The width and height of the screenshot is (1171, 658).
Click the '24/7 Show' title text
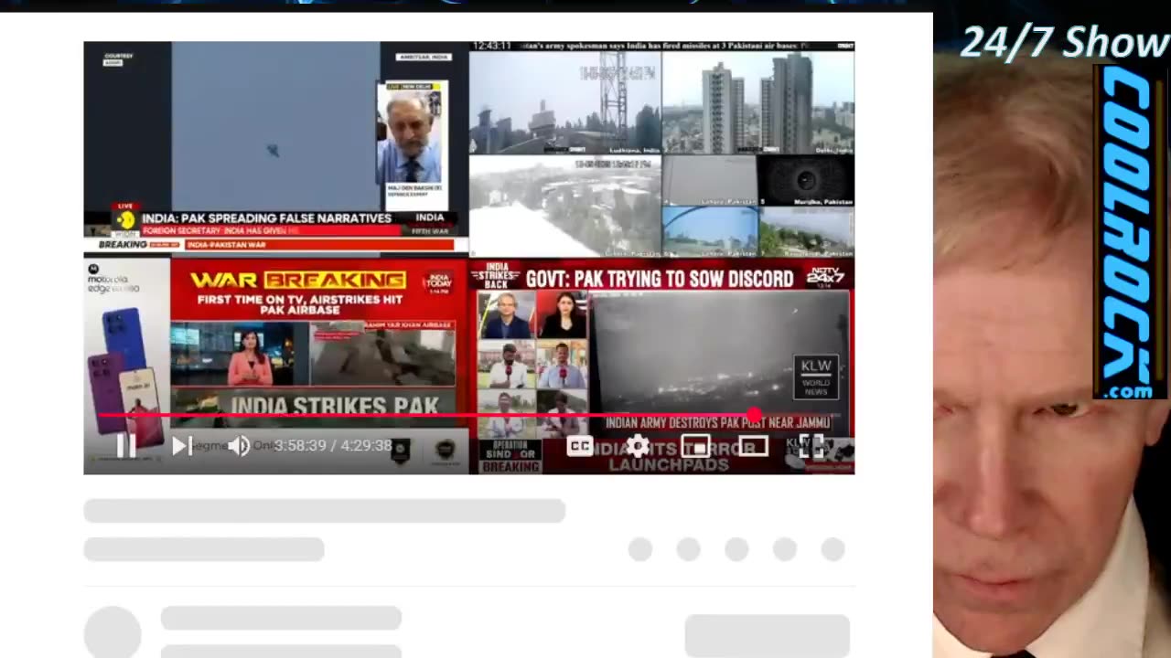point(1064,42)
